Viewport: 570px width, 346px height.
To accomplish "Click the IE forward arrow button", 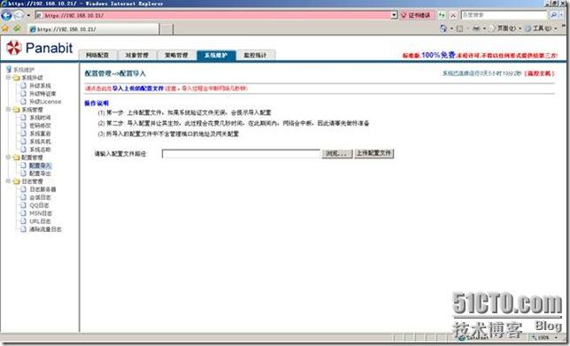I will tap(19, 15).
